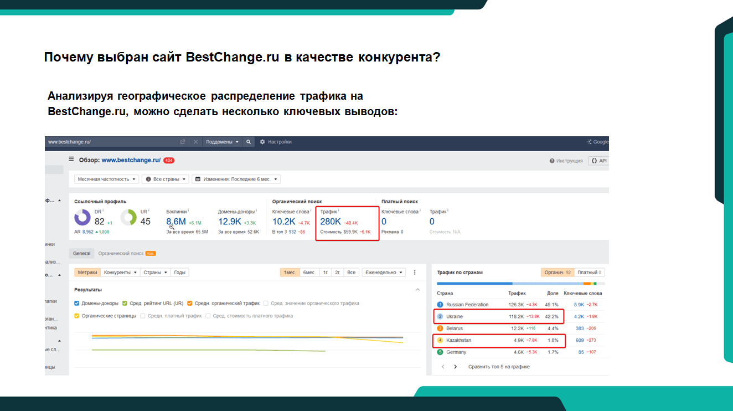
Task: Open the three-dot chart options menu
Action: click(x=415, y=273)
